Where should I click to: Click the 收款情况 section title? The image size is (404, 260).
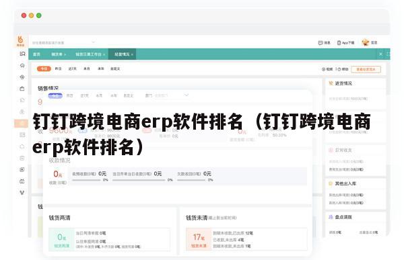(x=59, y=161)
